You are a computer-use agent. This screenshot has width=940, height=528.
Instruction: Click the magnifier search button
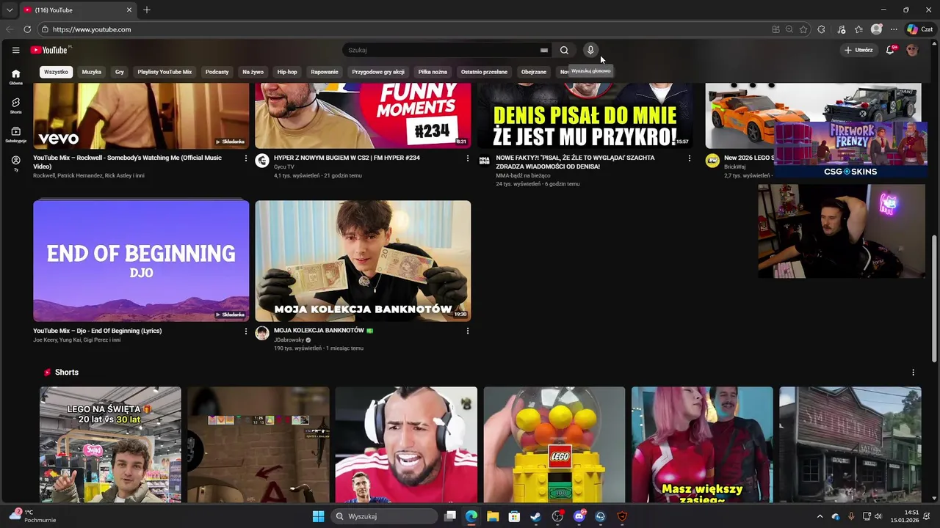coord(564,50)
